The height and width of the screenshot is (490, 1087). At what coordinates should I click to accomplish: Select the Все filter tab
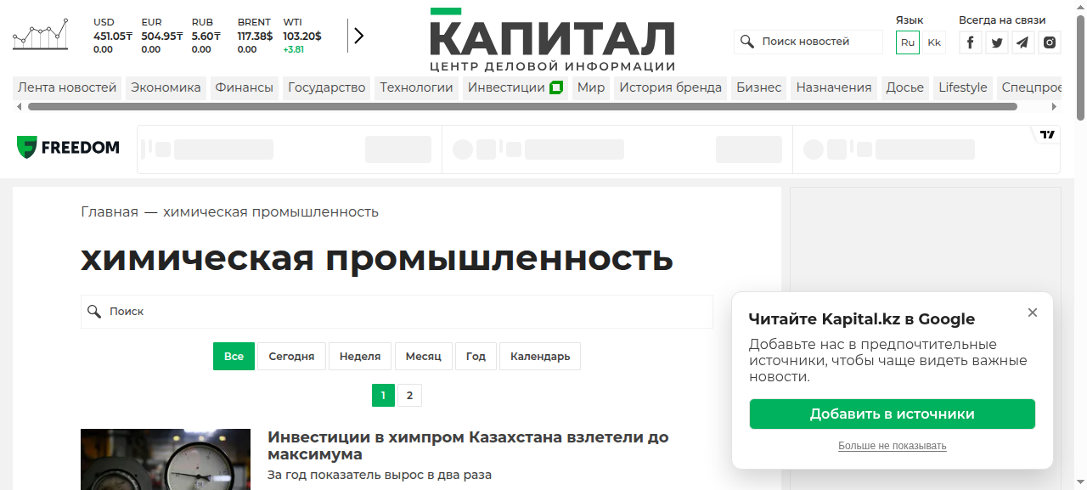[x=234, y=357]
